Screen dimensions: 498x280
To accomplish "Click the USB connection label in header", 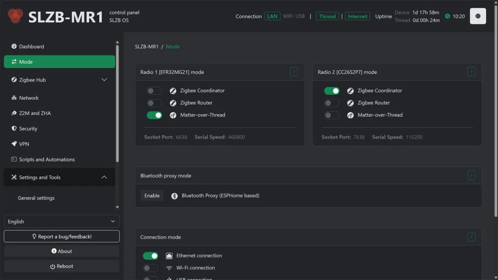I will pyautogui.click(x=300, y=16).
